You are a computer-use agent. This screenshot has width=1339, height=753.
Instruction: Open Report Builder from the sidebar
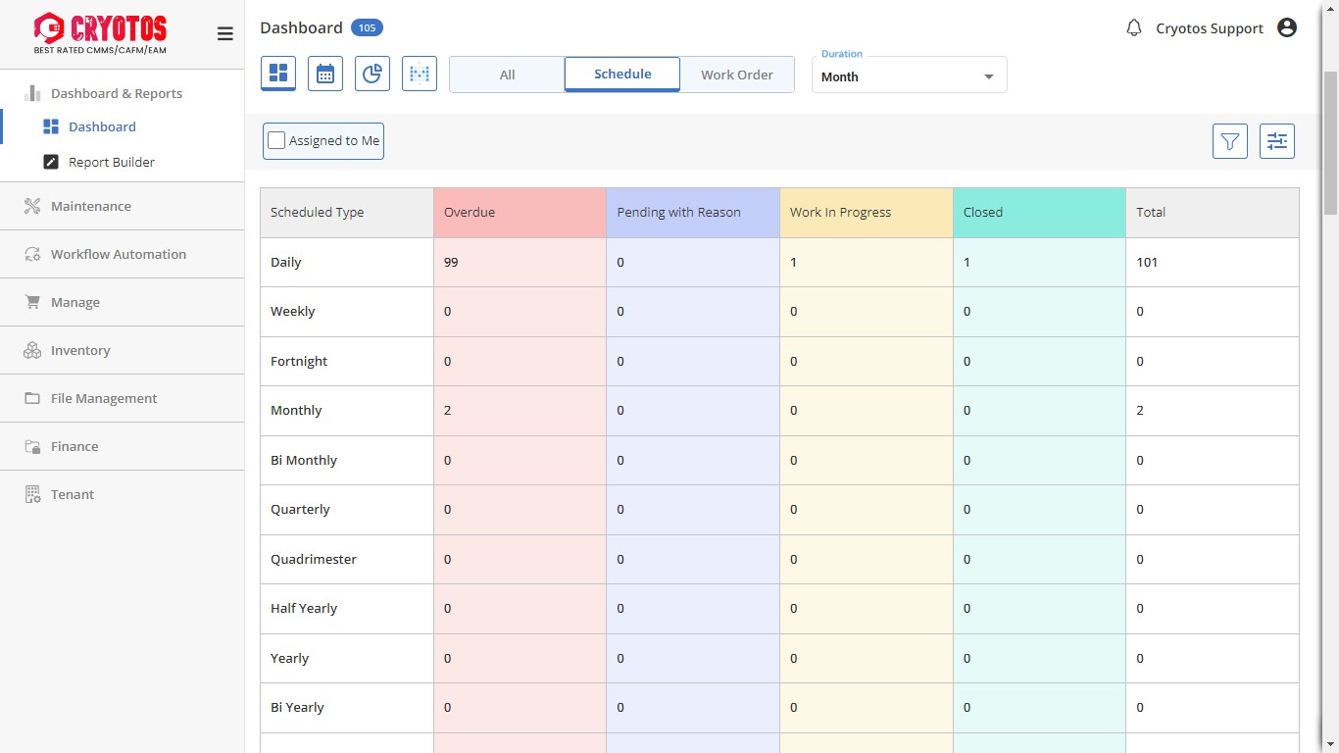pos(112,162)
